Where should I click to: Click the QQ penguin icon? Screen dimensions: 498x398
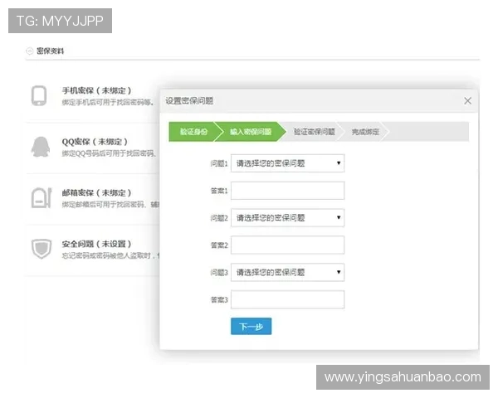tap(41, 147)
